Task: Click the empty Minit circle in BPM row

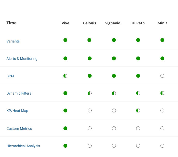Action: (x=162, y=76)
